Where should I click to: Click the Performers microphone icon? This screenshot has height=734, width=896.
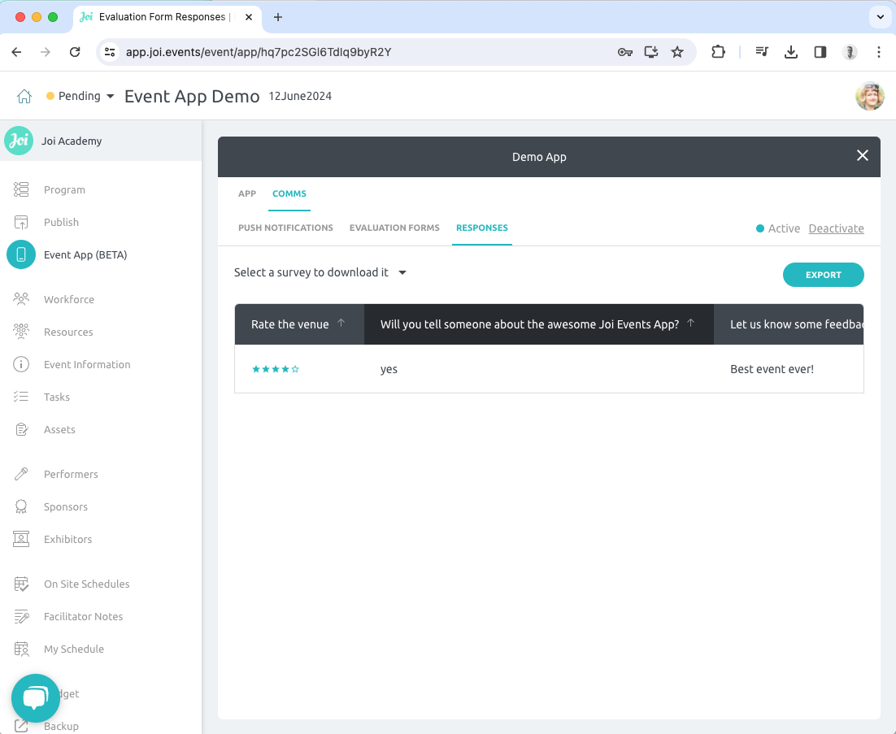21,474
